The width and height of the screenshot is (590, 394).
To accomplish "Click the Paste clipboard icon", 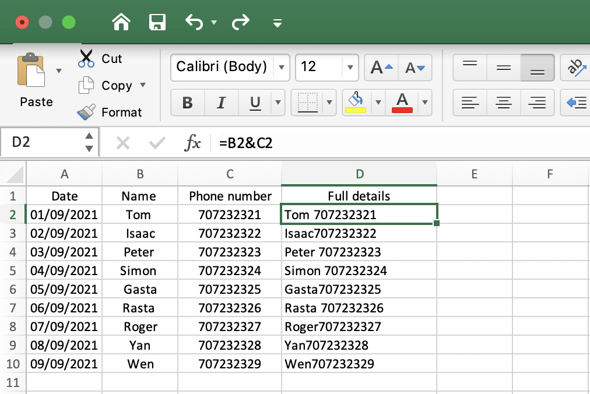I will 31,70.
